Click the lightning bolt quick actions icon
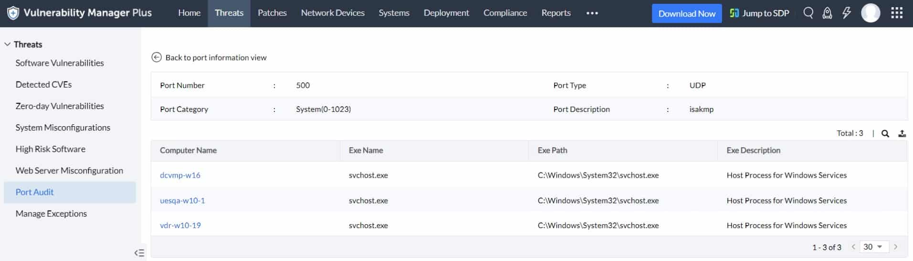913x261 pixels. (x=846, y=13)
